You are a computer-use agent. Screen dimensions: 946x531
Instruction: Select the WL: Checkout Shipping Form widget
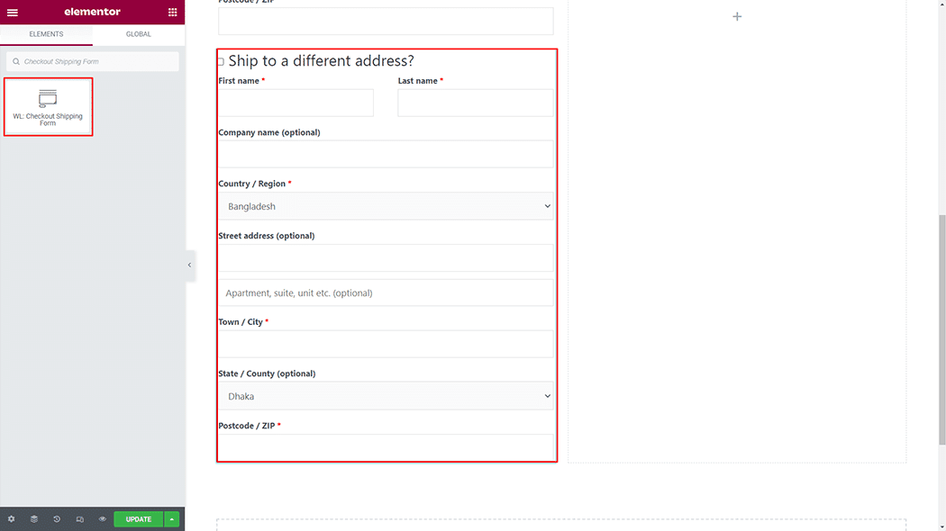point(48,107)
